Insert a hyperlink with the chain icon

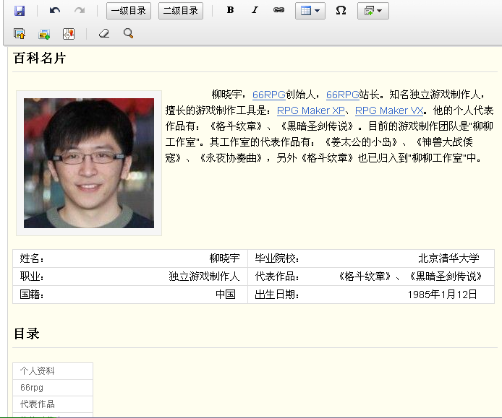coord(278,10)
